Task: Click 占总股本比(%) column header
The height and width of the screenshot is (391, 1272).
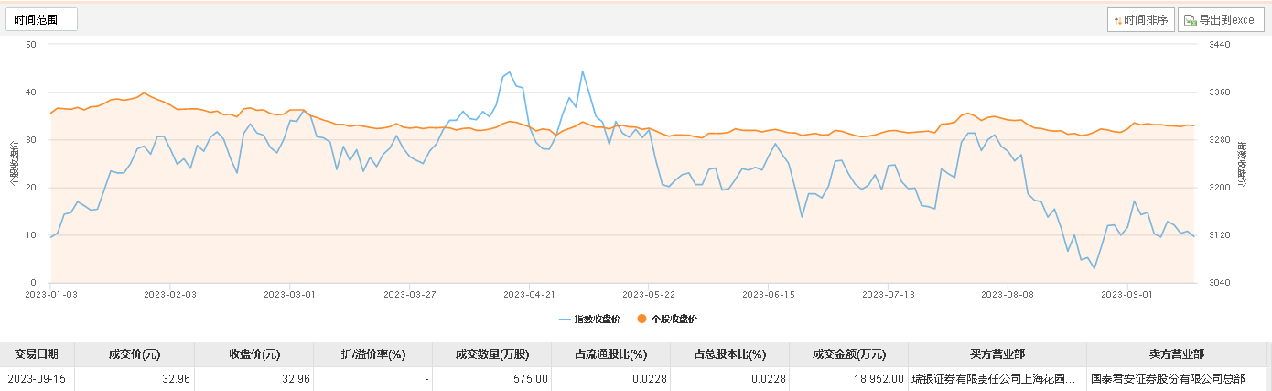Action: pyautogui.click(x=729, y=354)
